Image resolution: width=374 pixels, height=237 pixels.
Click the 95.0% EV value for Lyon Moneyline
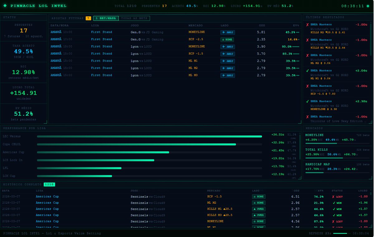pos(287,47)
